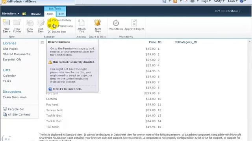Select the Items ribbon tab
The height and width of the screenshot is (141, 252).
coord(50,14)
